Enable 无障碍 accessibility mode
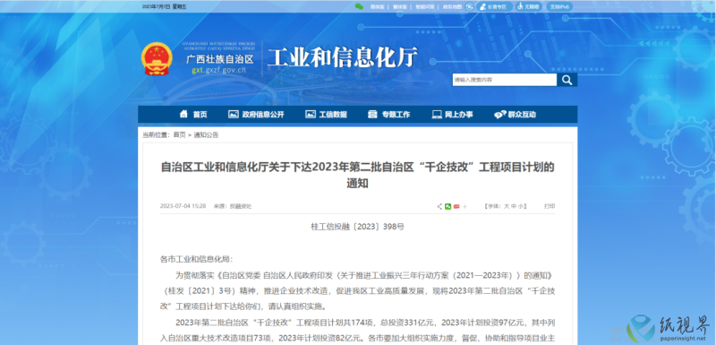This screenshot has height=345, width=716. point(528,6)
